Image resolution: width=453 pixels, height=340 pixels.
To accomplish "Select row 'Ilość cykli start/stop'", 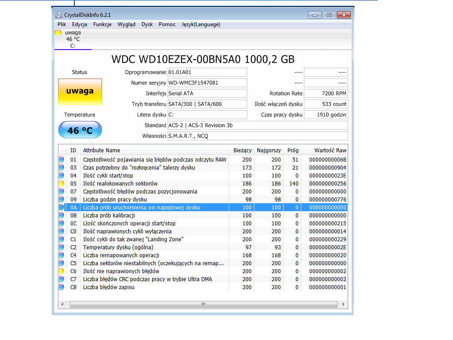I will [x=203, y=175].
